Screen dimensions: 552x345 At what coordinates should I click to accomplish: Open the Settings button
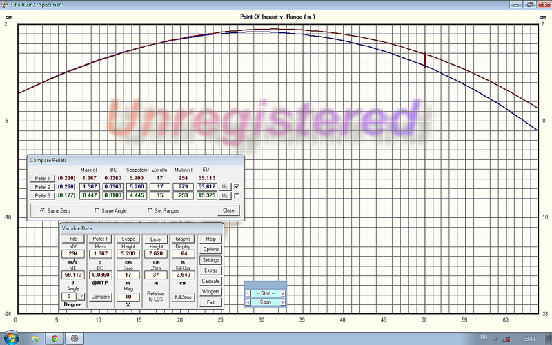point(211,260)
